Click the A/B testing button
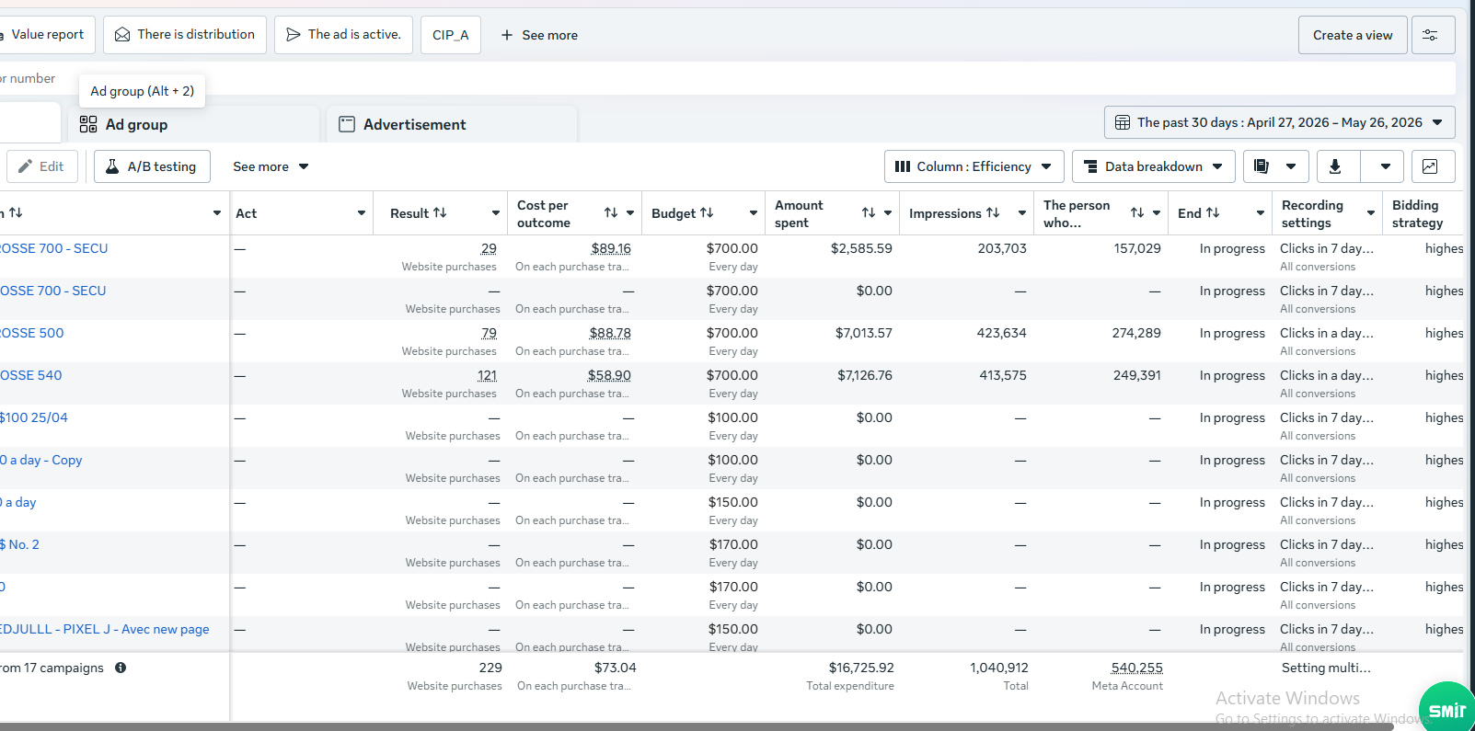This screenshot has height=731, width=1475. click(152, 166)
